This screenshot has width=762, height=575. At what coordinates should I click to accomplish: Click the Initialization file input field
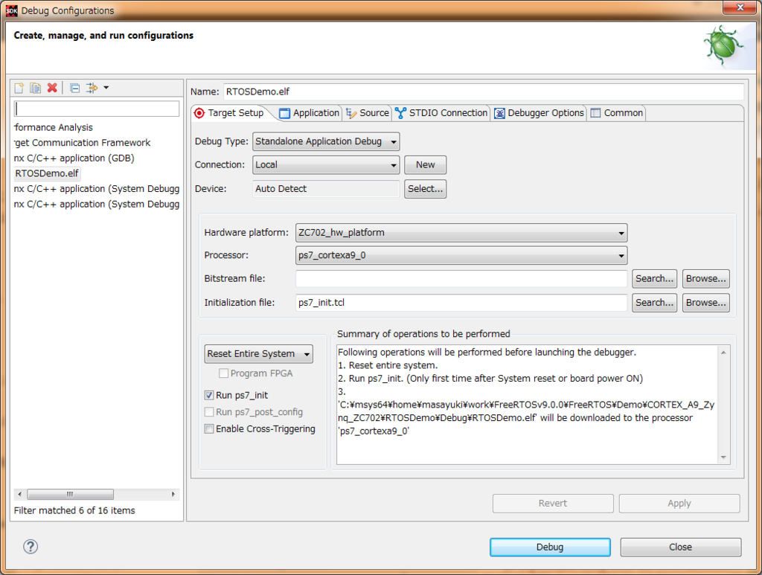point(461,303)
